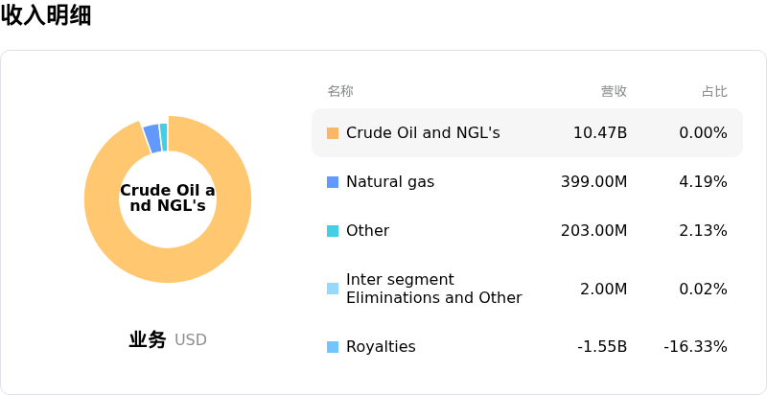Click the USD currency label
This screenshot has height=395, width=767.
[x=191, y=340]
